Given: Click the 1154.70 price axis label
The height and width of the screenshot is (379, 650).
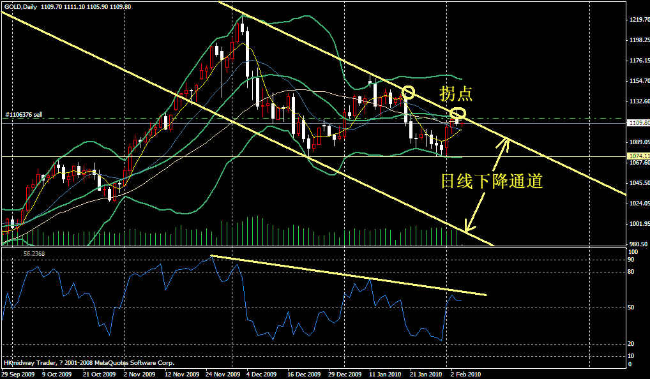Looking at the screenshot, I should pos(639,81).
